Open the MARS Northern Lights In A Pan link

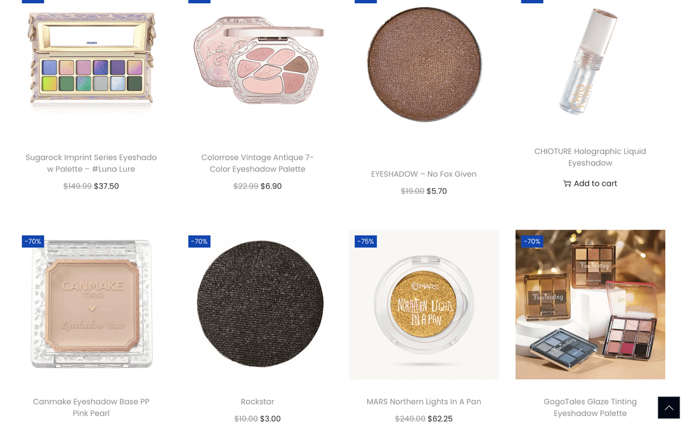[x=424, y=402]
